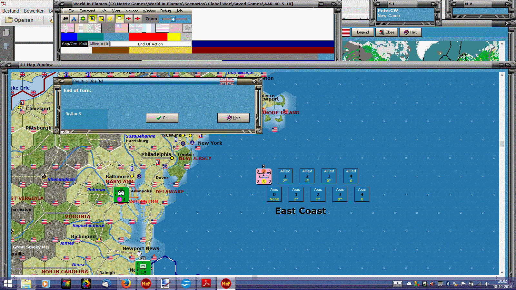Open the Interface menu
This screenshot has width=516, height=290.
point(131,11)
